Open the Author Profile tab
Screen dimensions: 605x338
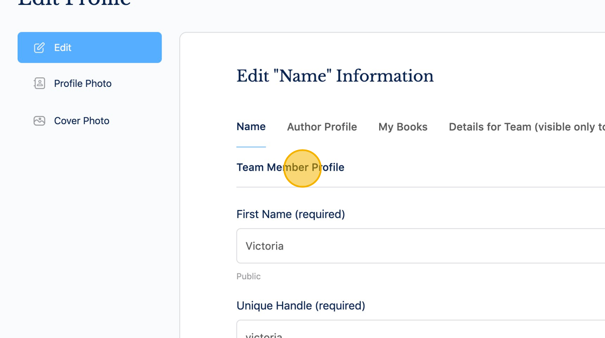click(322, 127)
